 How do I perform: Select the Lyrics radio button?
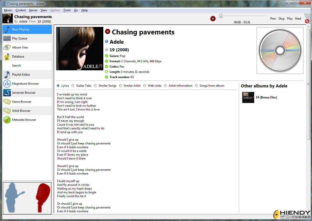(x=58, y=86)
